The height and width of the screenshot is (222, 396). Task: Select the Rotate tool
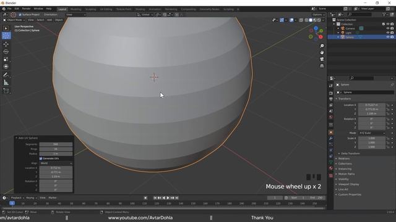point(6,52)
